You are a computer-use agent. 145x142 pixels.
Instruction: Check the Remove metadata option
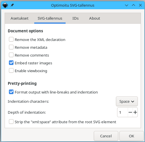11,47
